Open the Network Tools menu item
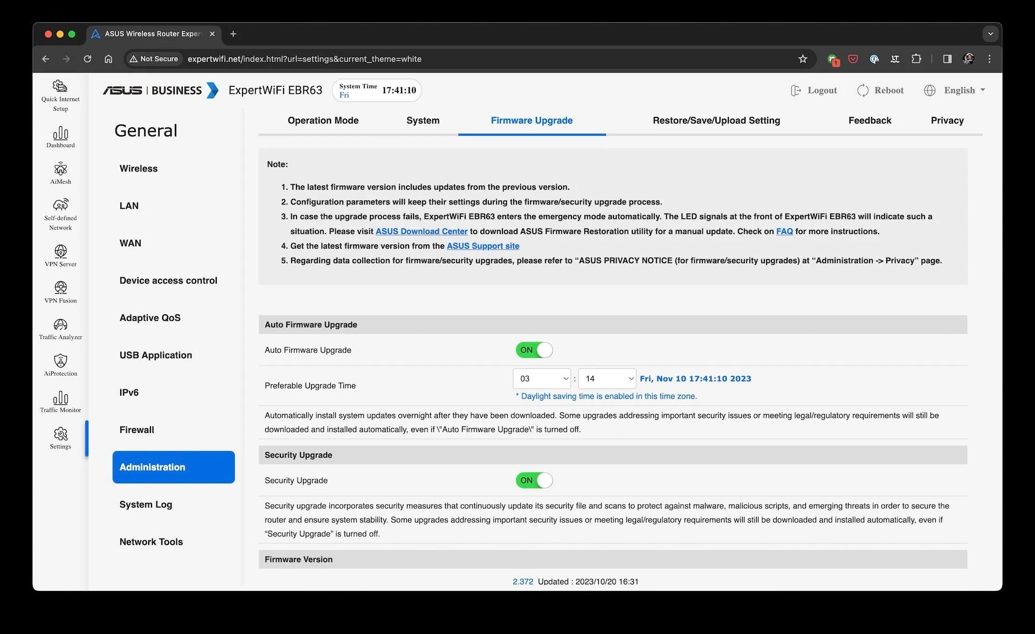1035x634 pixels. [x=151, y=542]
